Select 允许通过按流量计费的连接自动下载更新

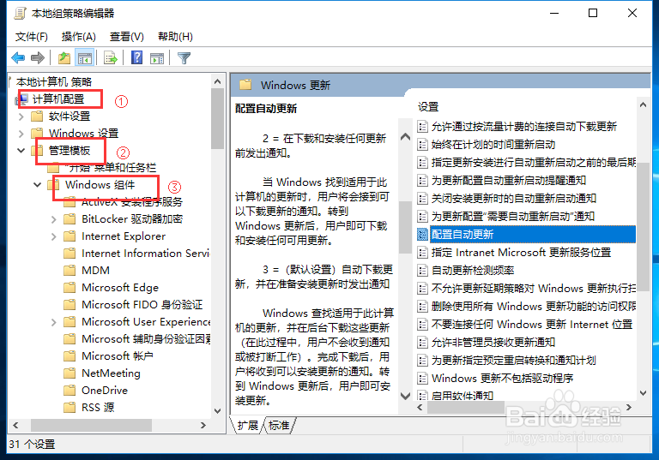pyautogui.click(x=524, y=126)
